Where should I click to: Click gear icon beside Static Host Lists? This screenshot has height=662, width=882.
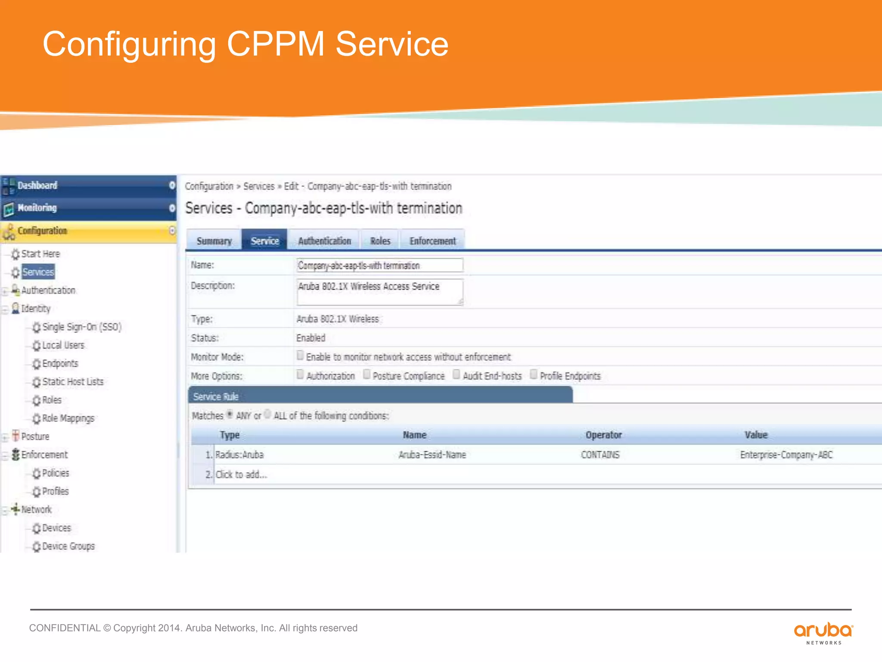tap(37, 382)
